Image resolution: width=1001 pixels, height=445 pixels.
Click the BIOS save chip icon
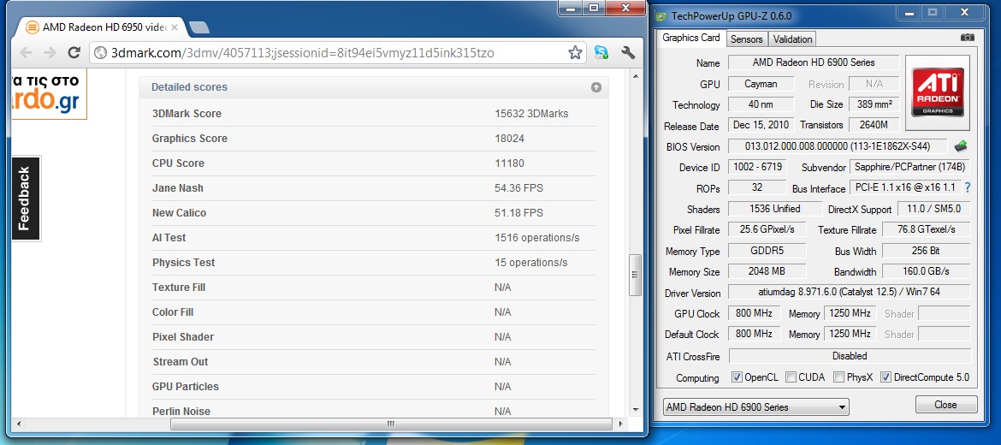(x=961, y=146)
